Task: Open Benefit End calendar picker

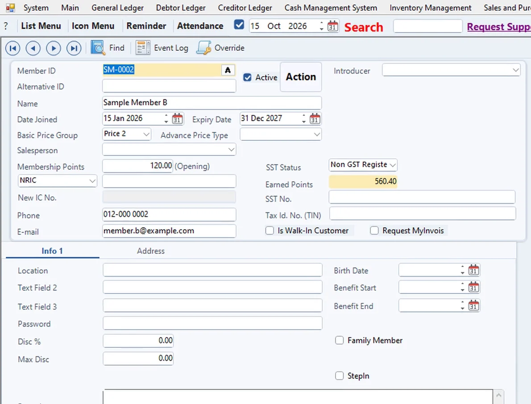Action: click(x=473, y=306)
